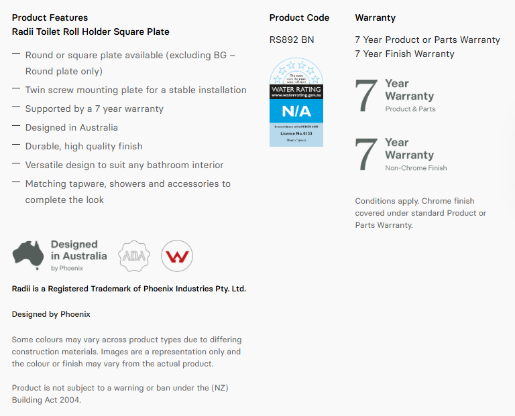Screen dimensions: 515x416
Task: Click the Supported by a 7 year warranty item
Action: tap(95, 109)
